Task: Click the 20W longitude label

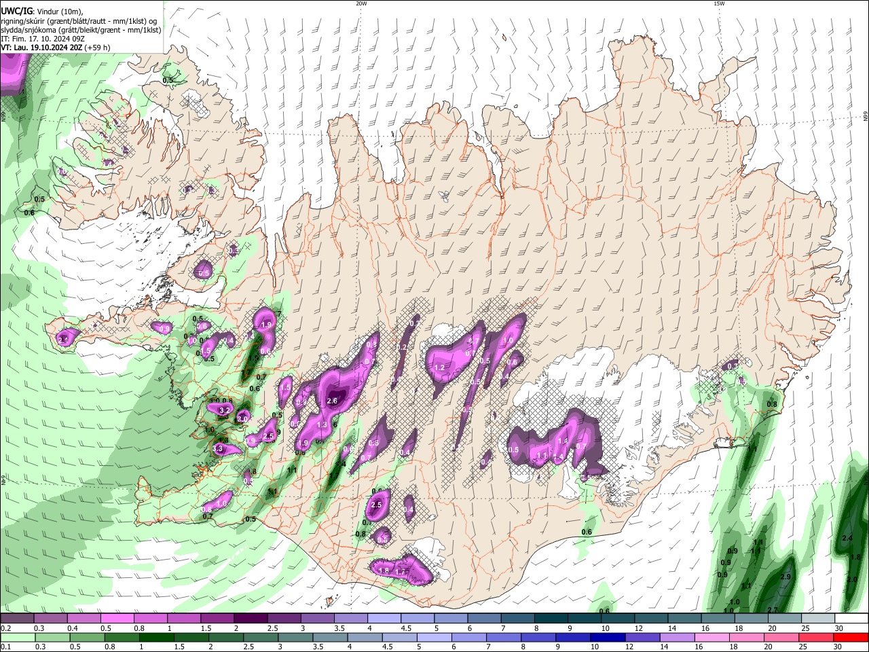Action: [x=362, y=3]
